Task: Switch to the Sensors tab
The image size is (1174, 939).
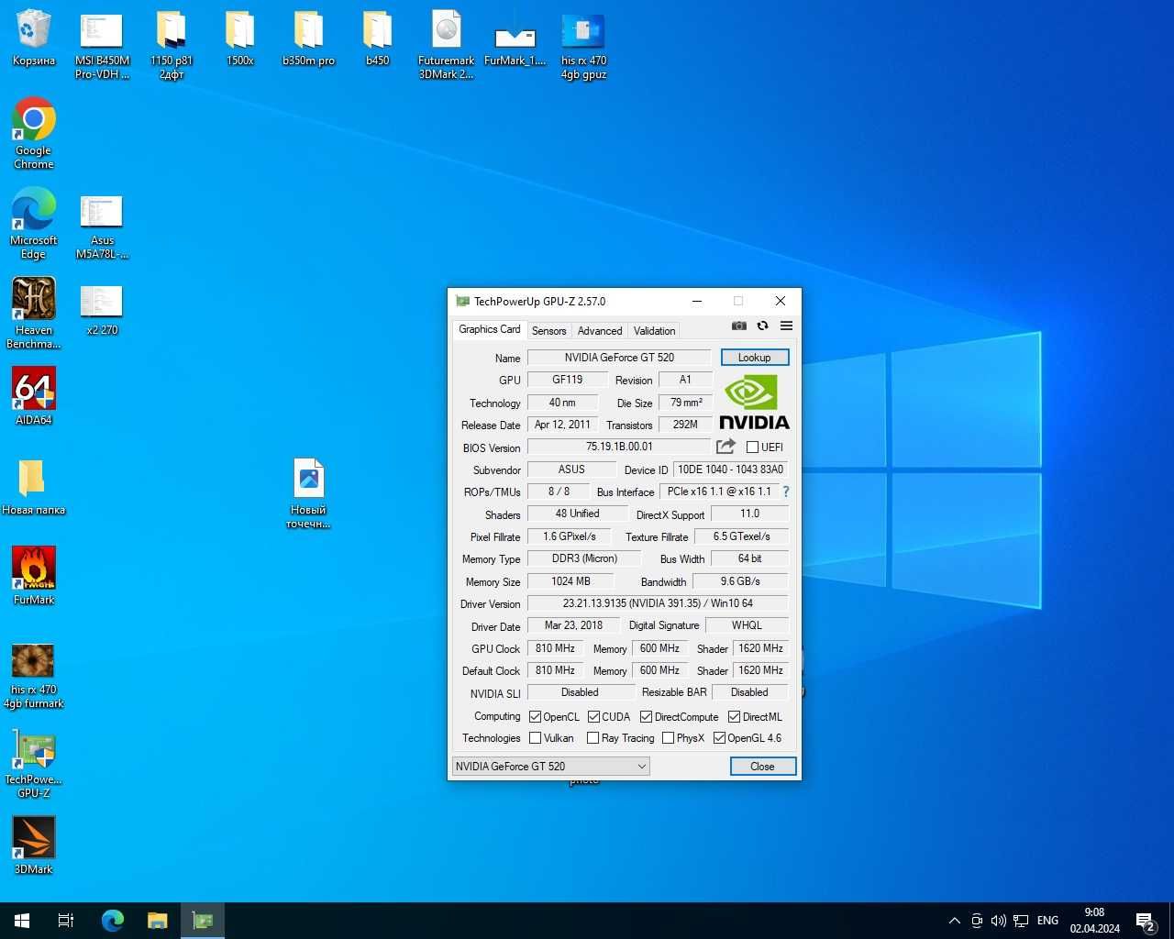Action: (x=548, y=331)
